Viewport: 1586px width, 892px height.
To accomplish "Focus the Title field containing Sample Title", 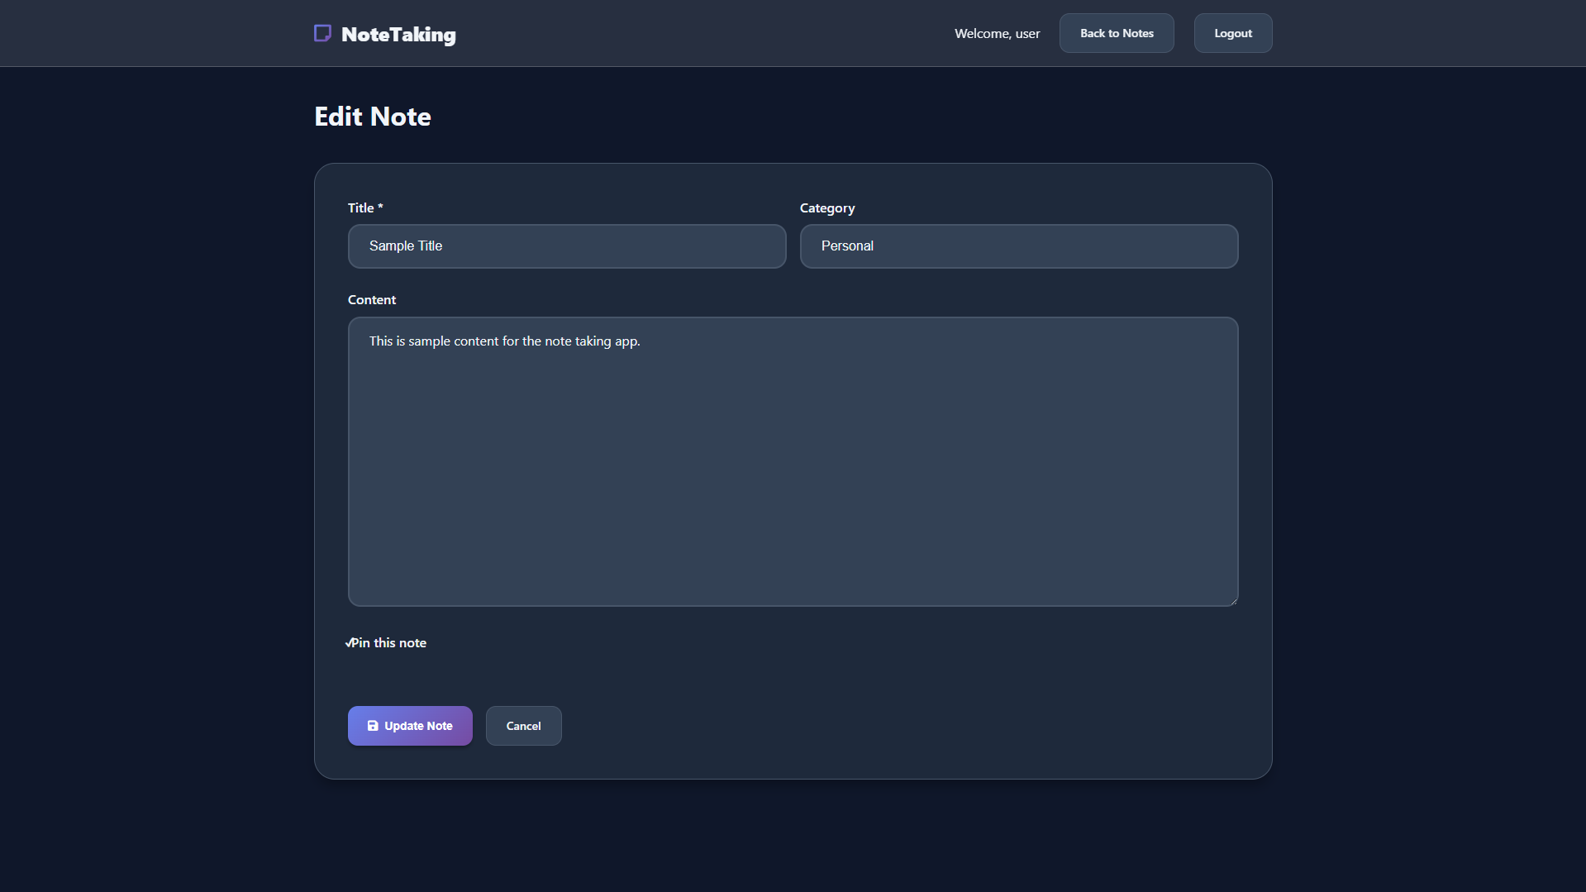I will tap(566, 246).
